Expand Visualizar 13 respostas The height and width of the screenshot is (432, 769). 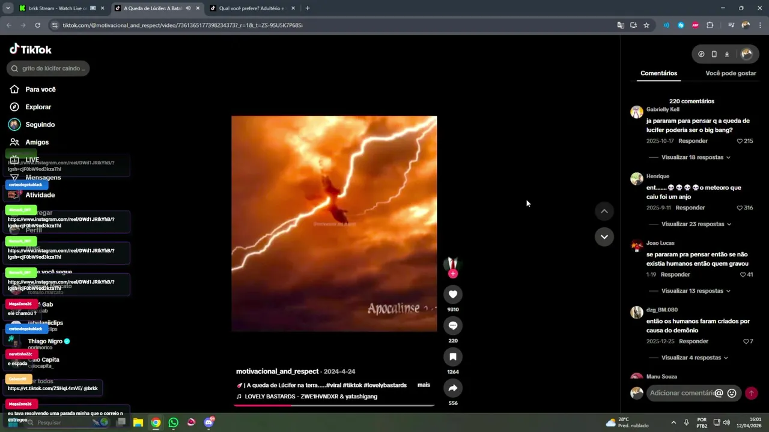[x=696, y=291]
